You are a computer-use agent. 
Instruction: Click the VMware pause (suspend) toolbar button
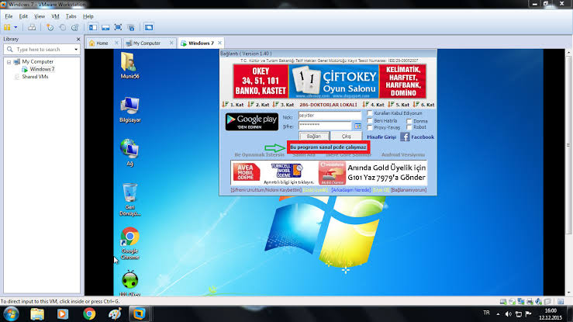point(7,27)
